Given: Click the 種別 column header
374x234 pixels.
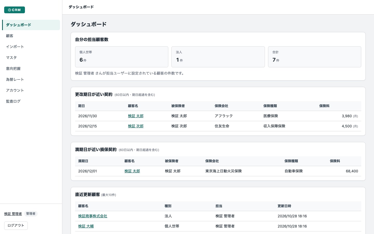Looking at the screenshot, I should [x=168, y=206].
